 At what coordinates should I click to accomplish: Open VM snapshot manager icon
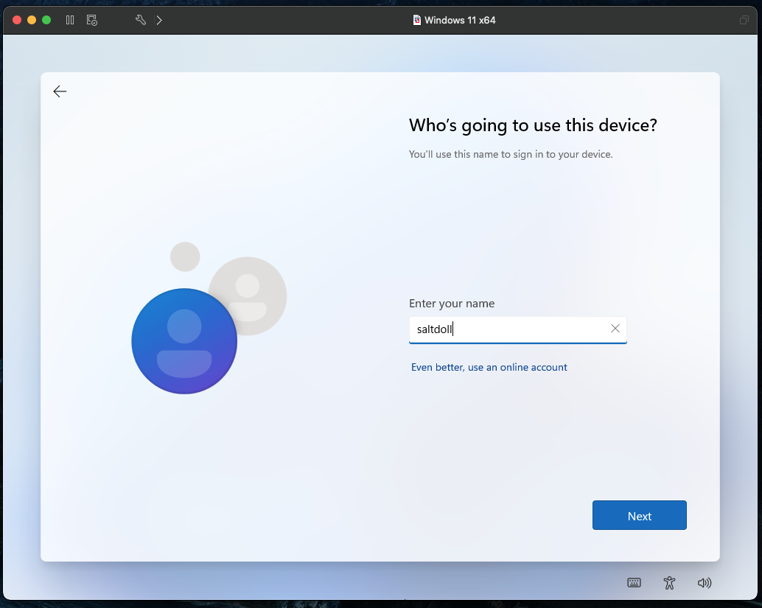(x=92, y=20)
